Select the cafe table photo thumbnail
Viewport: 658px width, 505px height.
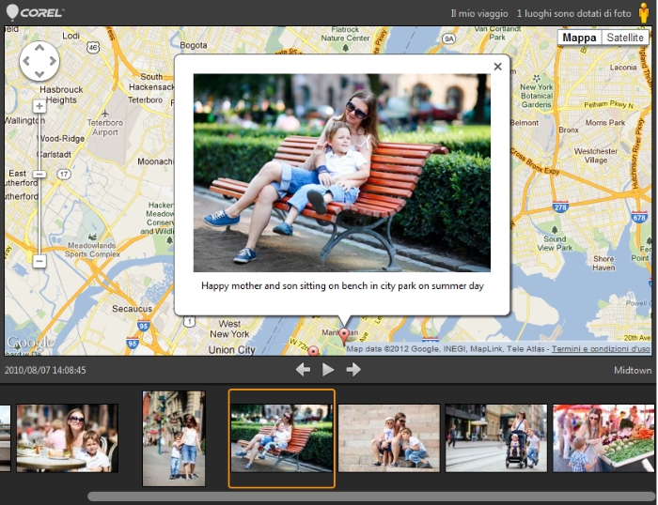click(x=67, y=437)
